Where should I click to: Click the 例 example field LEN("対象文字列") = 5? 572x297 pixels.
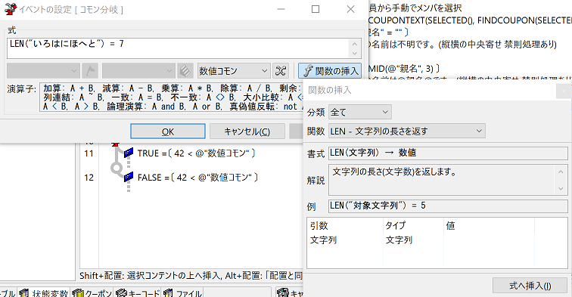click(448, 206)
